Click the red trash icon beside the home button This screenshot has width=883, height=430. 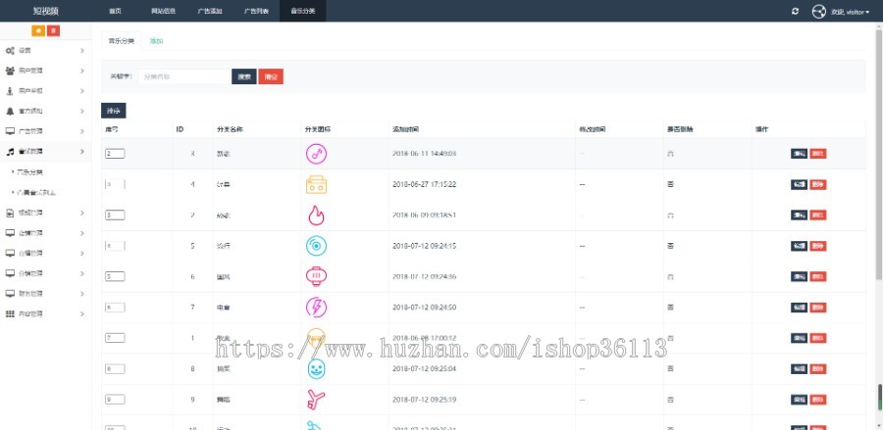(x=53, y=31)
